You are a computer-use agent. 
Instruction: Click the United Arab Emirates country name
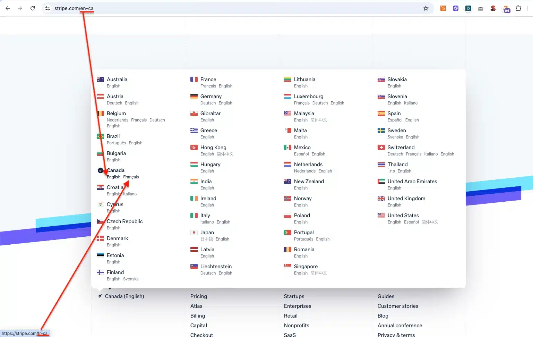click(412, 182)
